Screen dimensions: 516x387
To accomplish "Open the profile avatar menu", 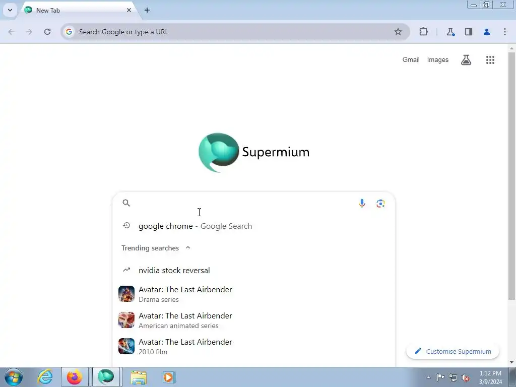I will (x=487, y=32).
